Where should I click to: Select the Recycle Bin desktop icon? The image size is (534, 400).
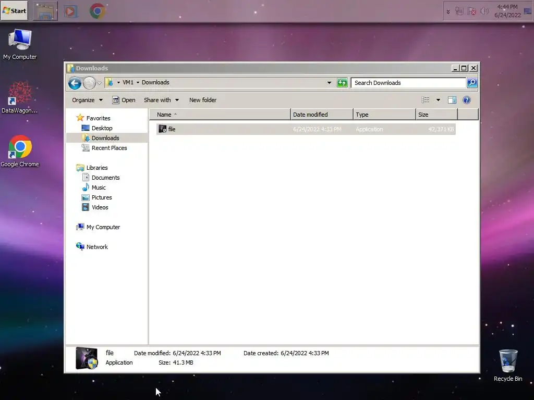tap(508, 366)
